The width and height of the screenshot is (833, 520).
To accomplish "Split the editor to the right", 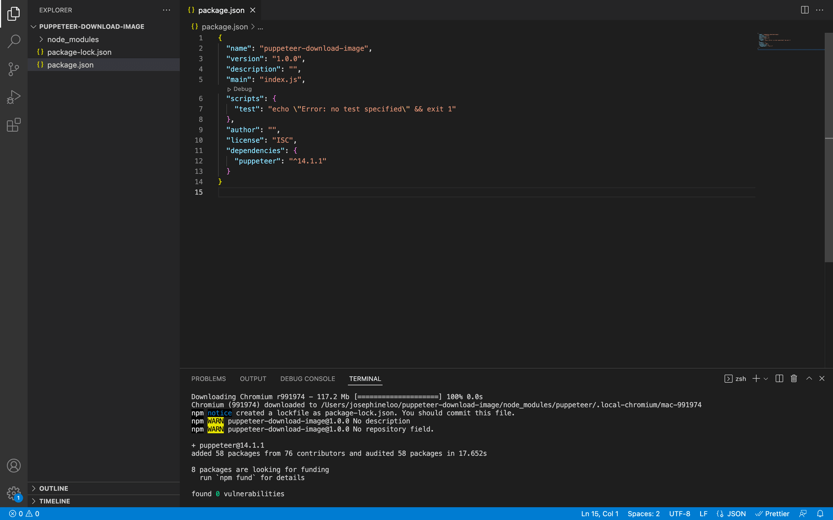I will [805, 10].
